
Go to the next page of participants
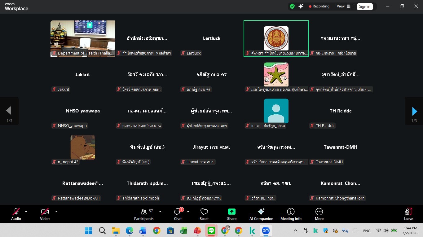(414, 111)
